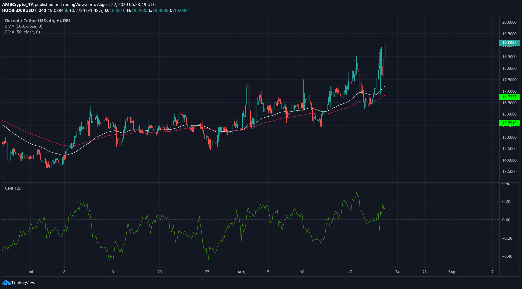This screenshot has height=289, width=522.
Task: Click the green 16.7357 level price label
Action: pos(509,97)
